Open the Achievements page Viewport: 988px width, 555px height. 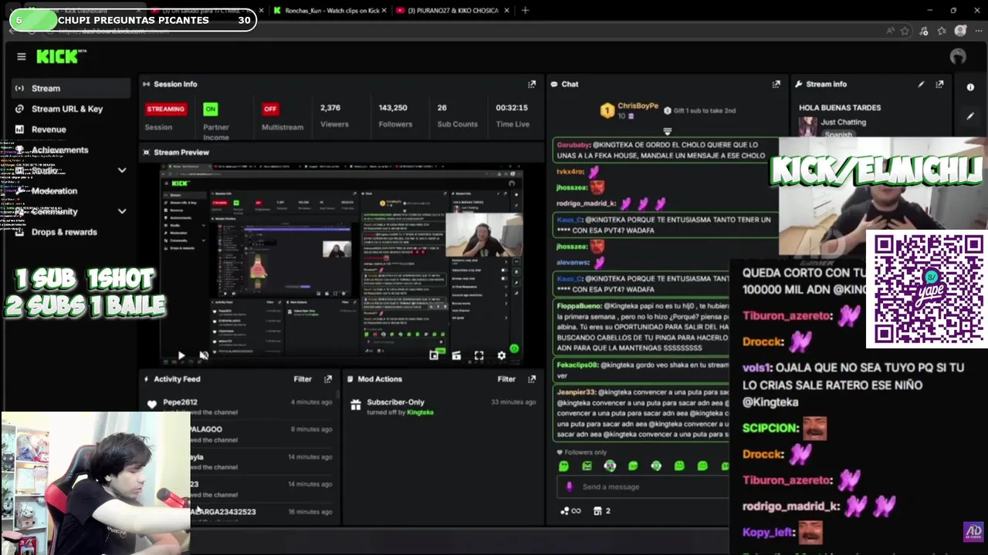pos(59,150)
